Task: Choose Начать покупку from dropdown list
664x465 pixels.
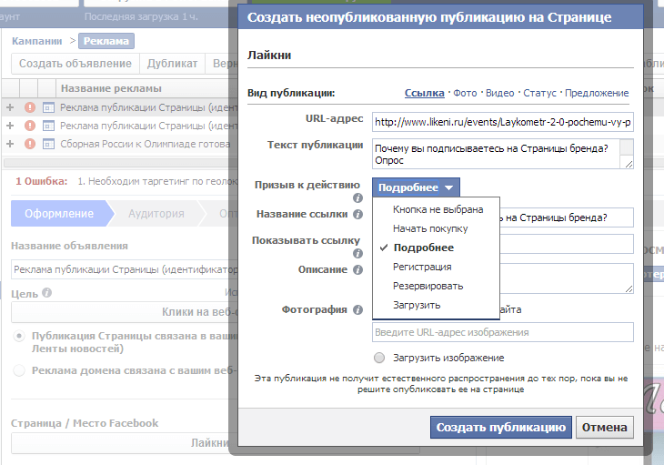Action: tap(430, 228)
